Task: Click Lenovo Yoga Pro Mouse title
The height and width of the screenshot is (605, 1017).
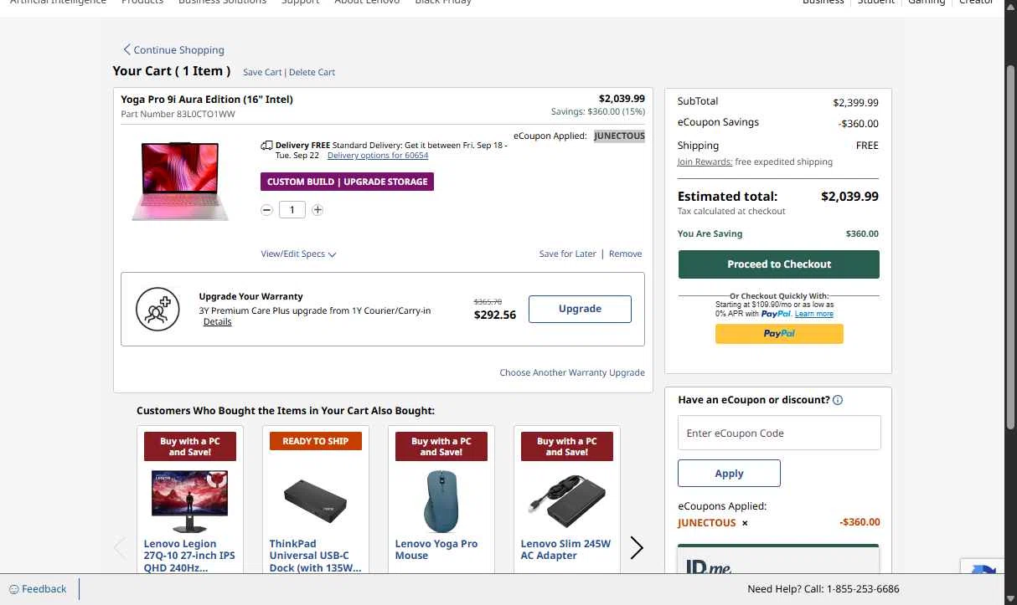Action: click(436, 550)
